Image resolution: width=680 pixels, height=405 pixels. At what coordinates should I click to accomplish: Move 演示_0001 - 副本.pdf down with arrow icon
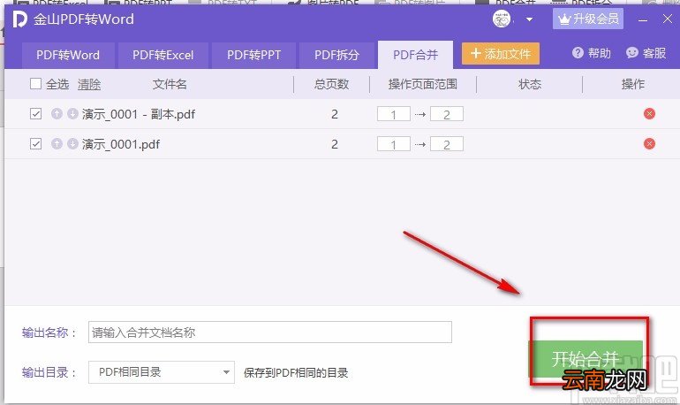(72, 114)
